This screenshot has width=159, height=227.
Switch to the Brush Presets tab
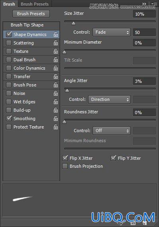[x=35, y=4]
